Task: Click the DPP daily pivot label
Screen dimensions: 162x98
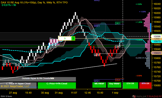Action: tap(118, 47)
